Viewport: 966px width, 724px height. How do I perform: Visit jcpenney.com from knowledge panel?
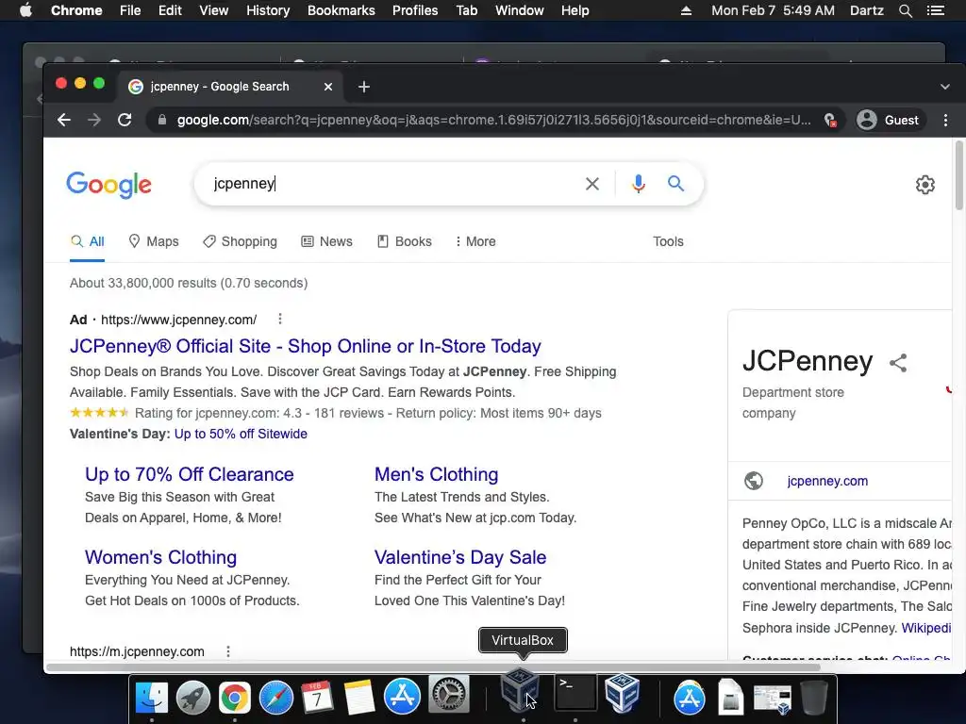827,481
